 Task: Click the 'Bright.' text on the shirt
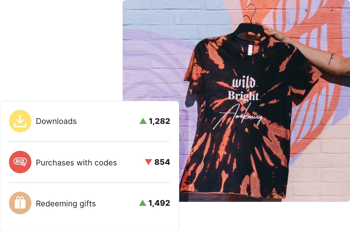point(244,96)
